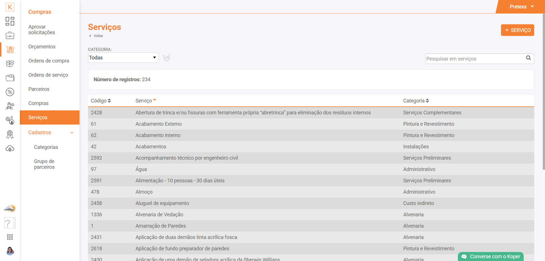
Task: Open the open-box inventory icon
Action: click(10, 64)
